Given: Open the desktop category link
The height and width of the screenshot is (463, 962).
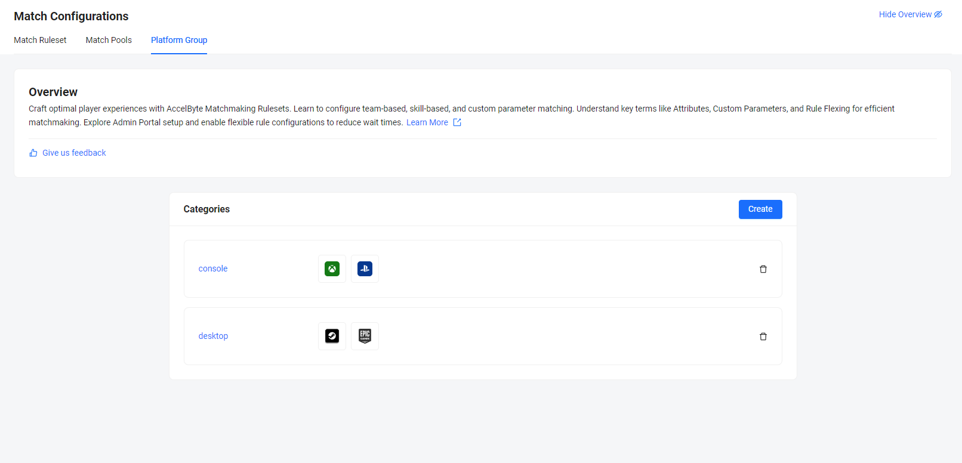Looking at the screenshot, I should point(213,336).
